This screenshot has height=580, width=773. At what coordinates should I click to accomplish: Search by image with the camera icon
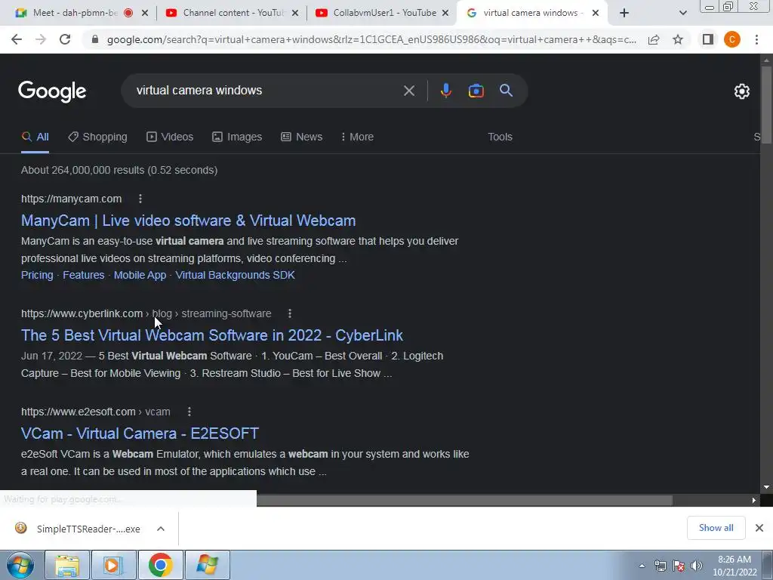(476, 91)
